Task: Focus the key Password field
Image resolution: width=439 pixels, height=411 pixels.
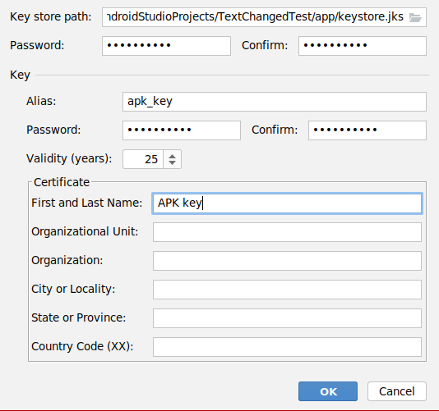Action: [182, 130]
